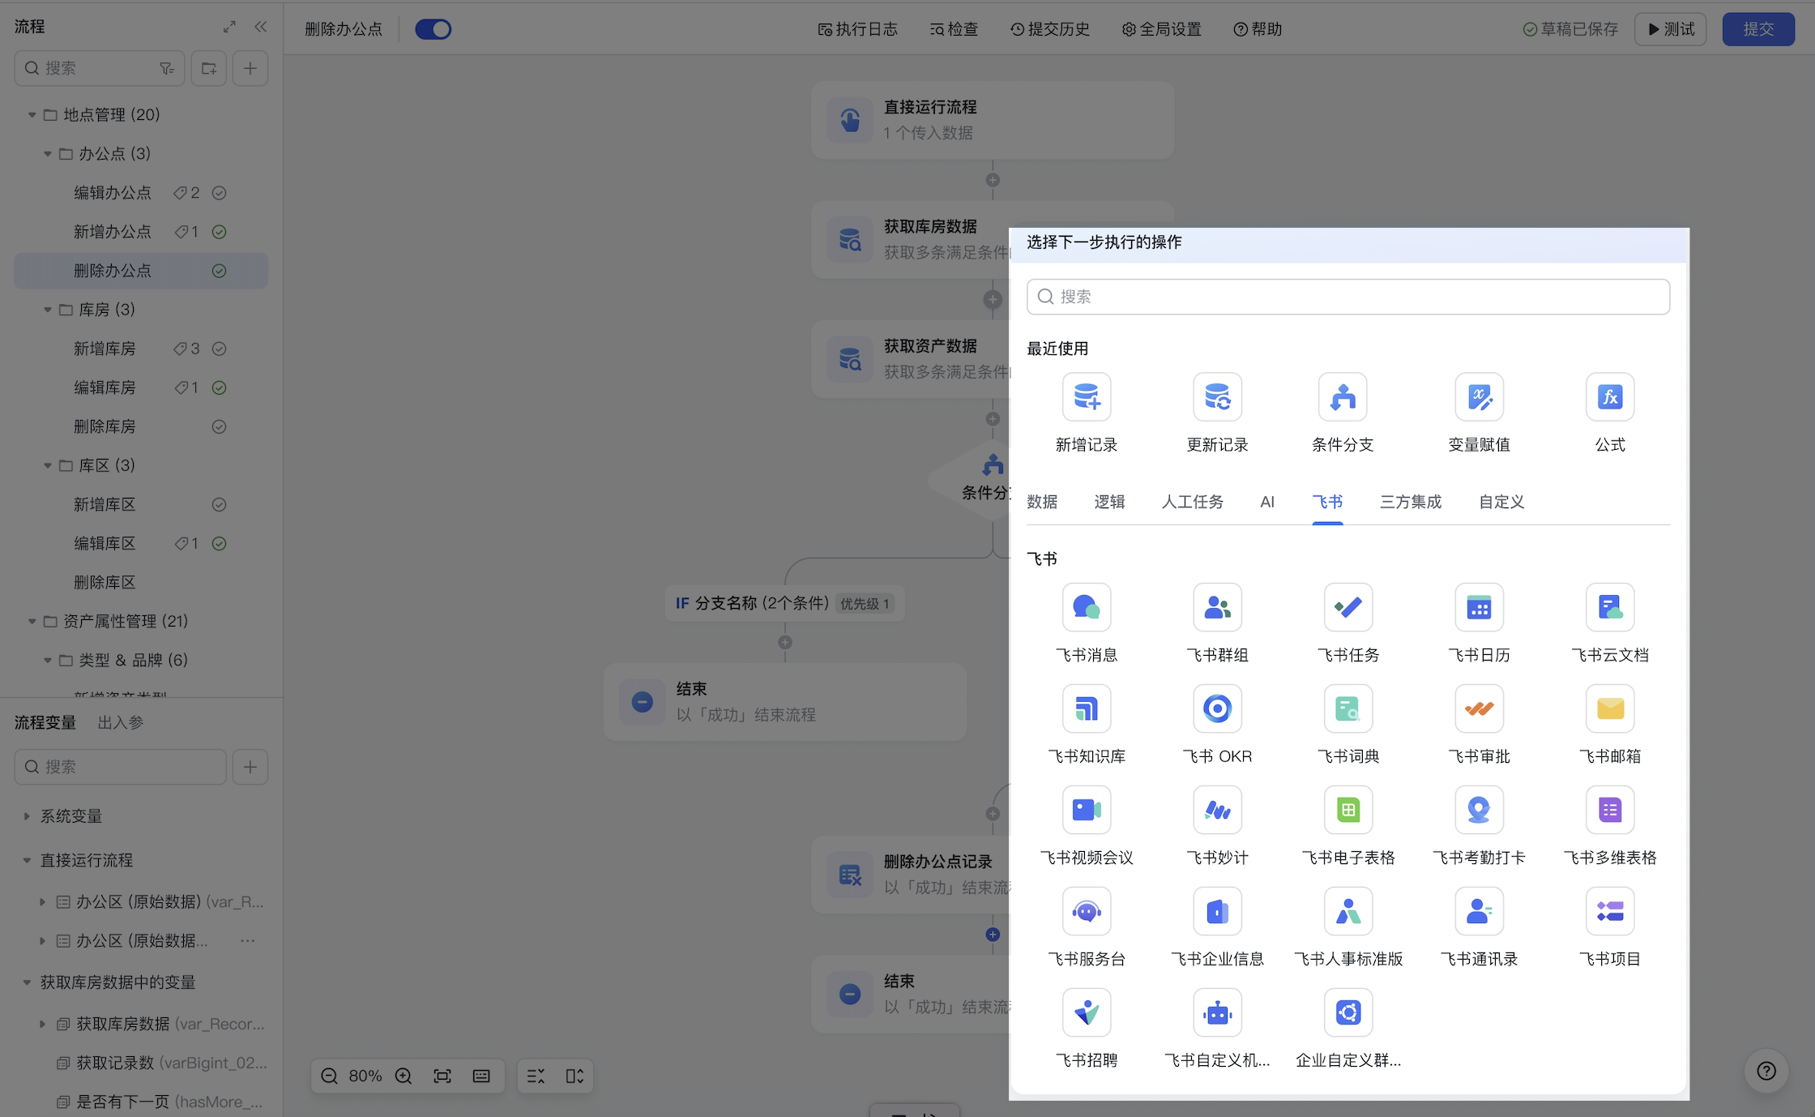Pick the 飞书考勤打卡 icon
Viewport: 1815px width, 1117px height.
pyautogui.click(x=1479, y=810)
